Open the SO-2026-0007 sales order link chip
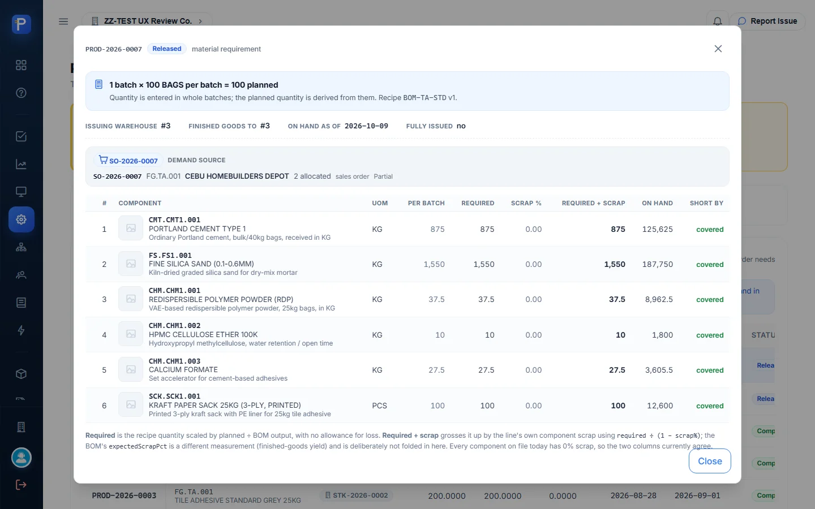Screen dimensions: 815x509 click(x=128, y=161)
